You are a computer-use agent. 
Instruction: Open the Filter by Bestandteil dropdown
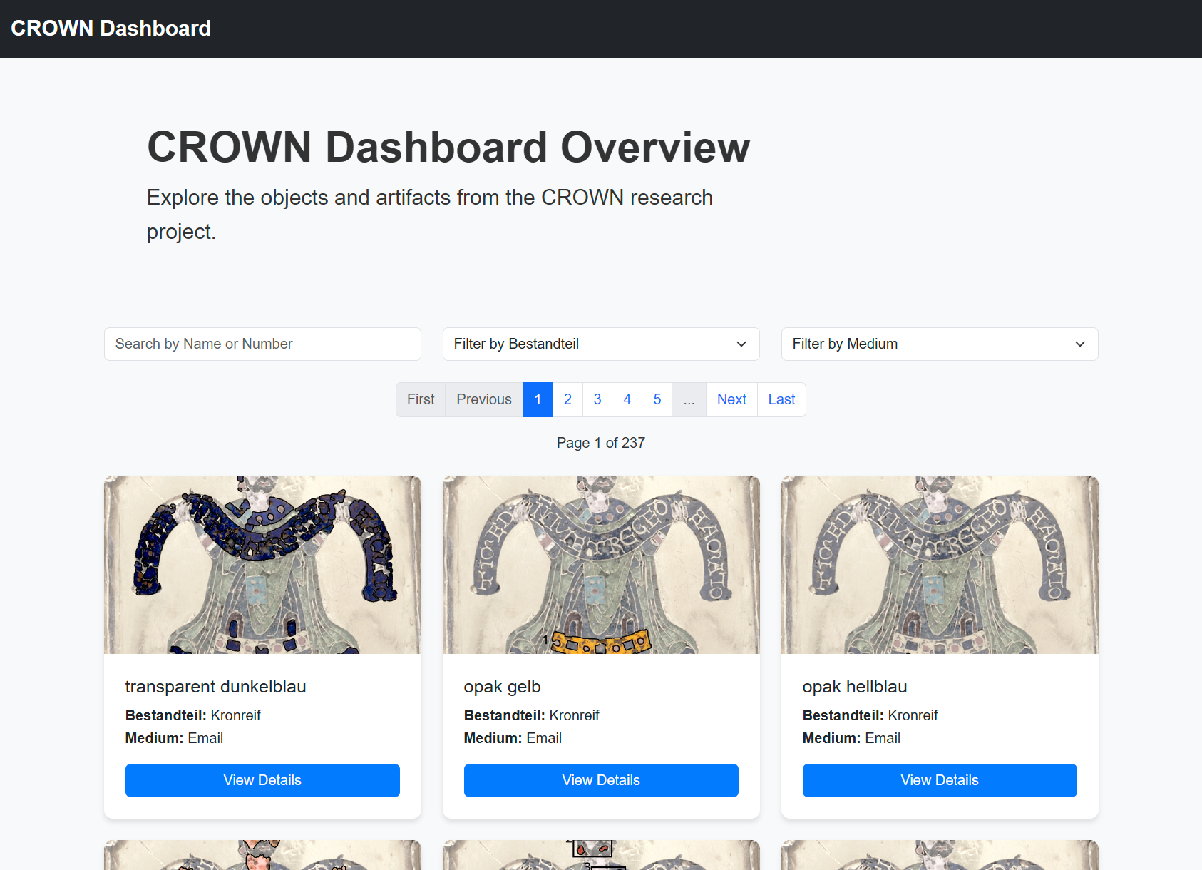coord(601,344)
